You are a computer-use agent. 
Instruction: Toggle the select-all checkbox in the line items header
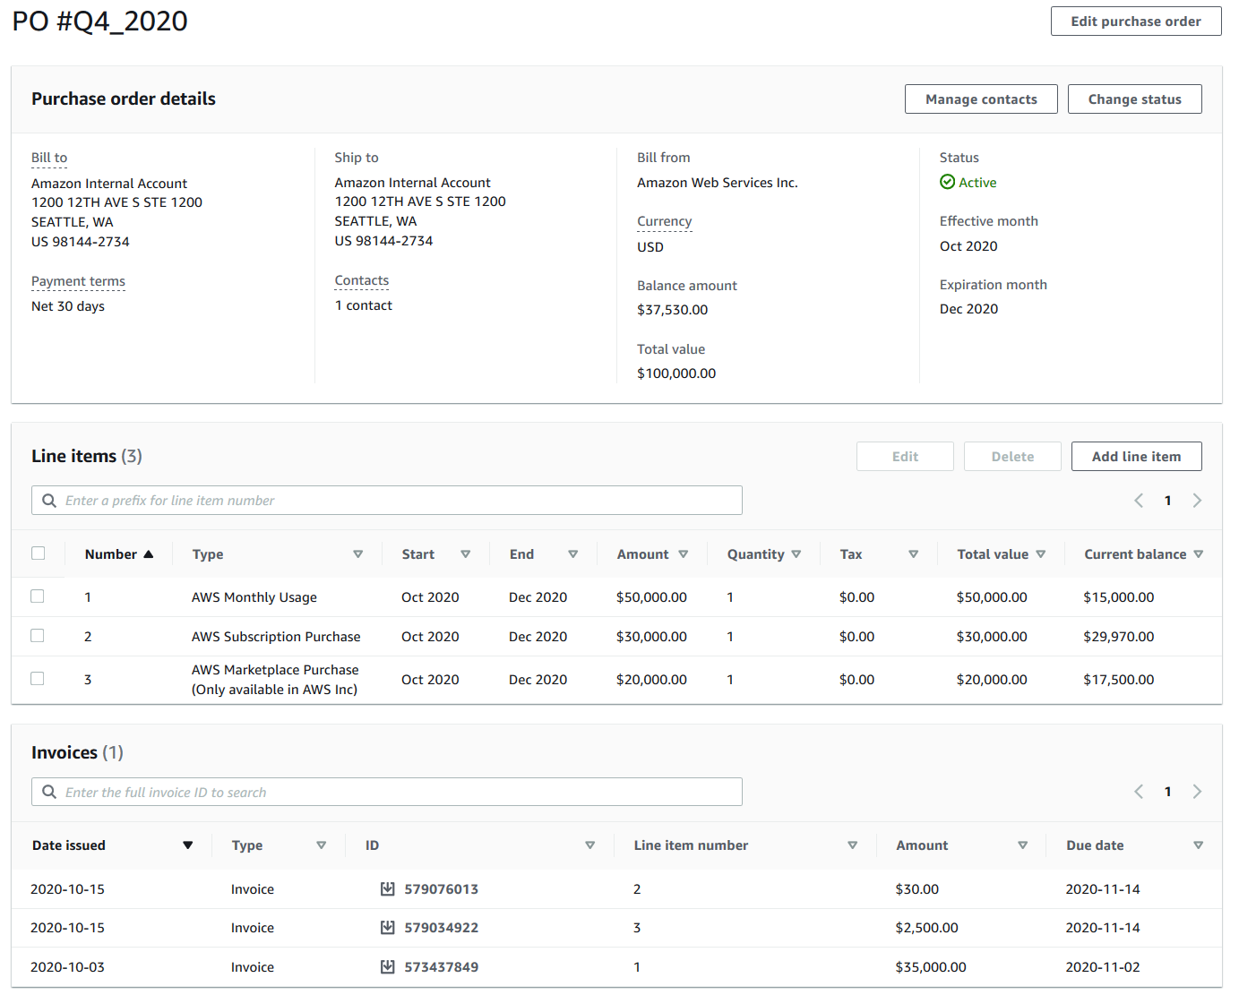pyautogui.click(x=38, y=553)
